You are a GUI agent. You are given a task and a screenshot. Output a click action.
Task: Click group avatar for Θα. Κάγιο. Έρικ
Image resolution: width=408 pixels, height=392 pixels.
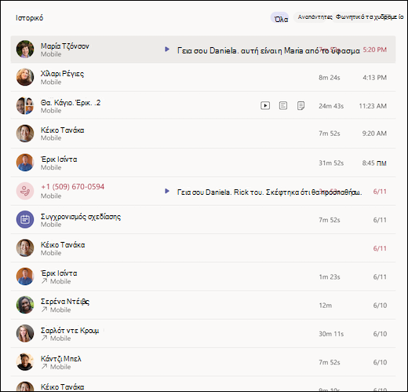tap(25, 105)
